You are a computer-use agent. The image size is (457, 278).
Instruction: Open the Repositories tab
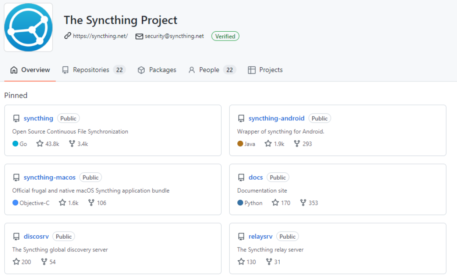(x=94, y=70)
